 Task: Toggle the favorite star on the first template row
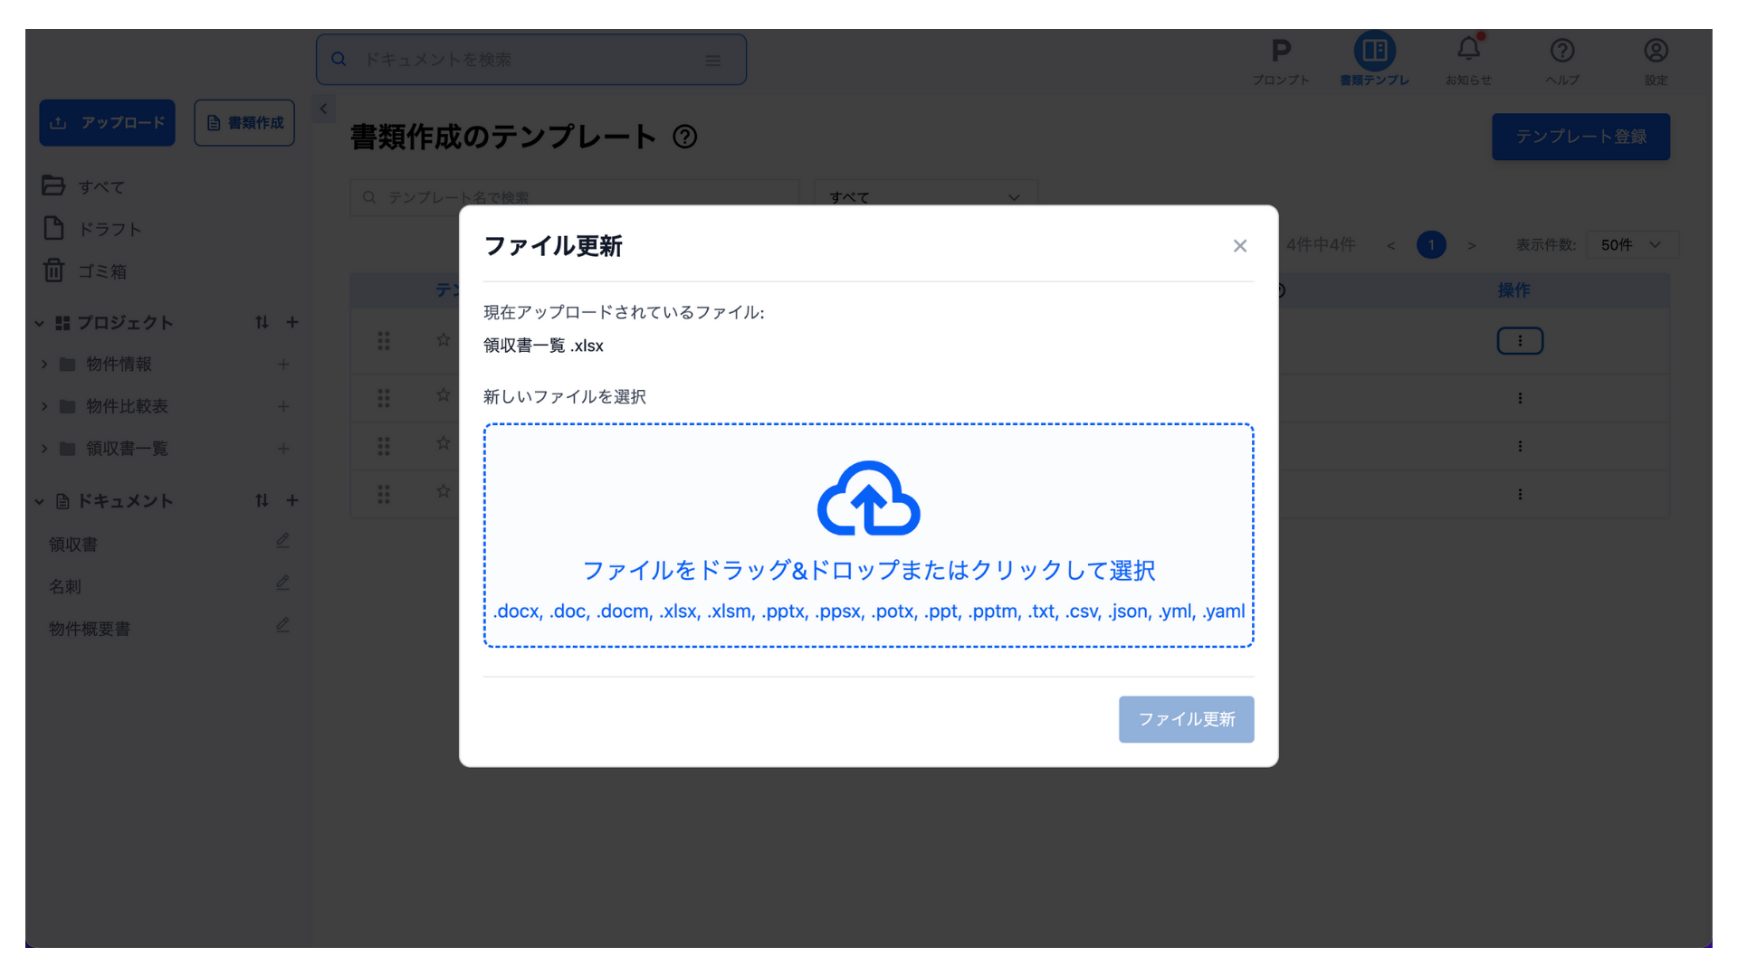443,340
